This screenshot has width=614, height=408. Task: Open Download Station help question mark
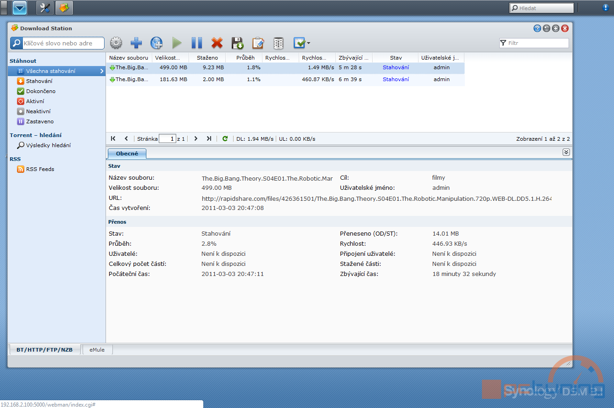point(537,28)
